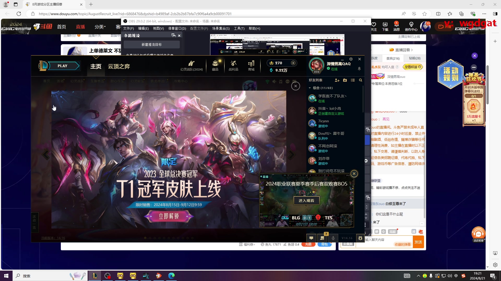501x281 pixels.
Task: Open the 背包 backpack button
Action: [324, 245]
